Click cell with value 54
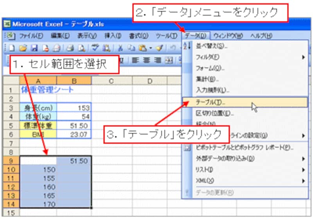The image size is (313, 219). pyautogui.click(x=74, y=117)
